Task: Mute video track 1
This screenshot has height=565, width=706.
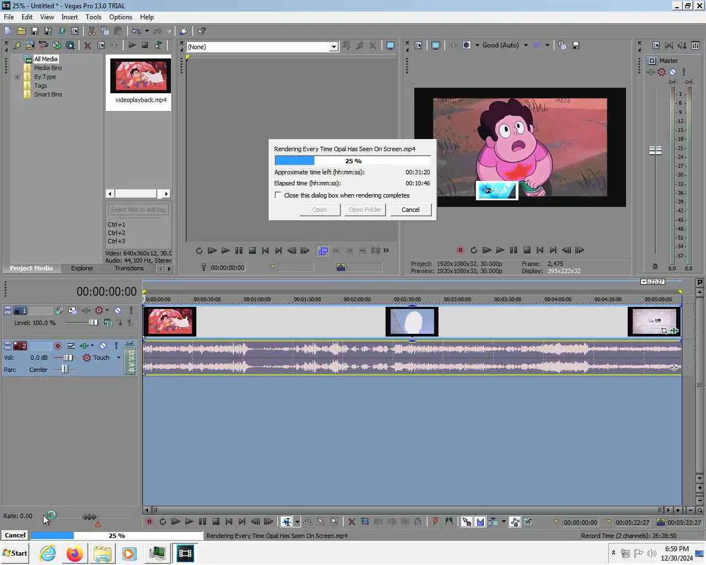Action: [117, 311]
